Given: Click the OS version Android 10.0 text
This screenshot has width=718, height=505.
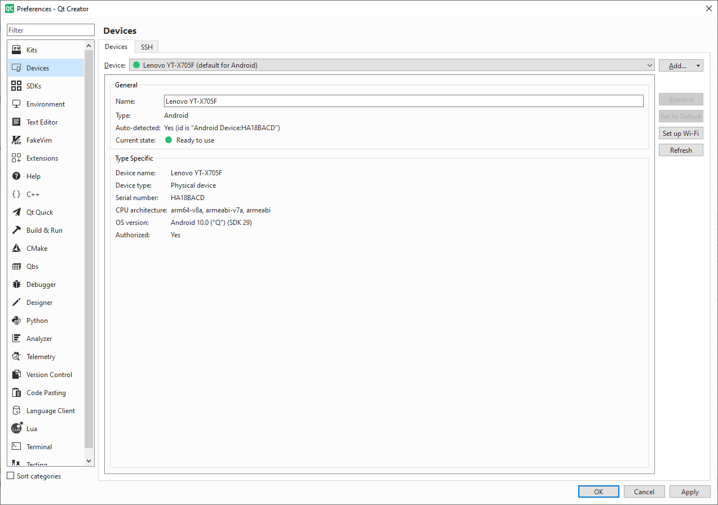Looking at the screenshot, I should pos(211,223).
